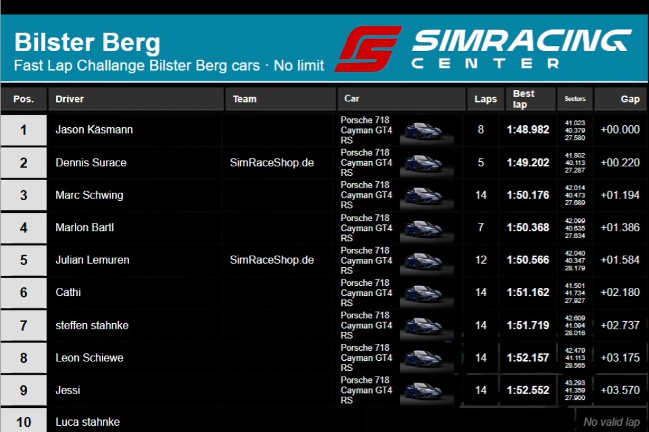Click the Laps column header

click(x=486, y=99)
